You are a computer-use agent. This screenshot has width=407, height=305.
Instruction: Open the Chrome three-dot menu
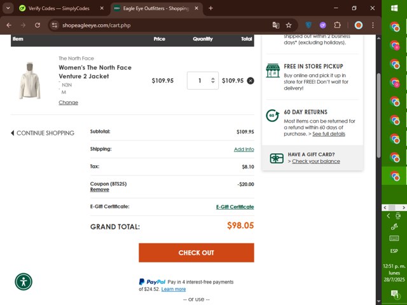tap(373, 25)
